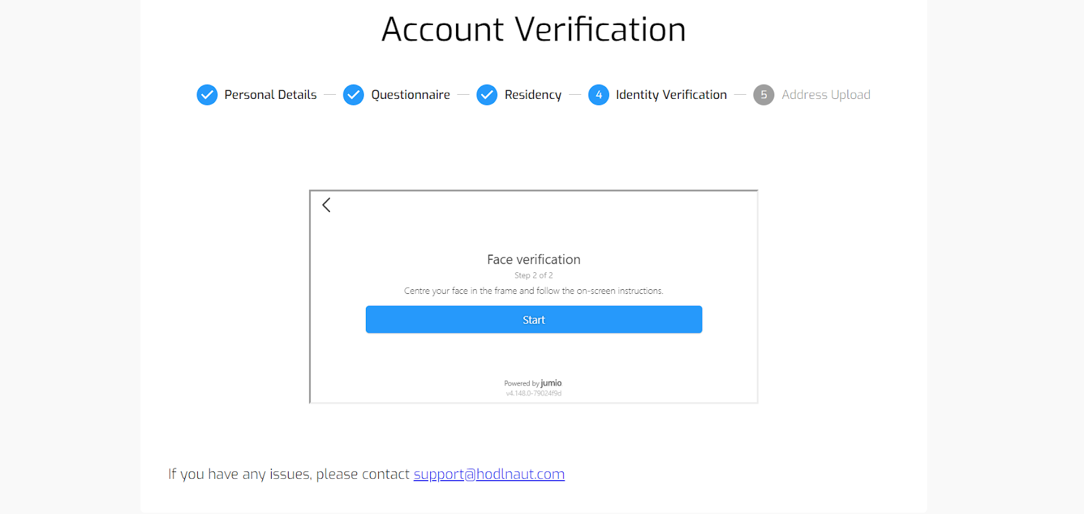The height and width of the screenshot is (514, 1084).
Task: Click the step 5 grey circle icon
Action: (764, 95)
